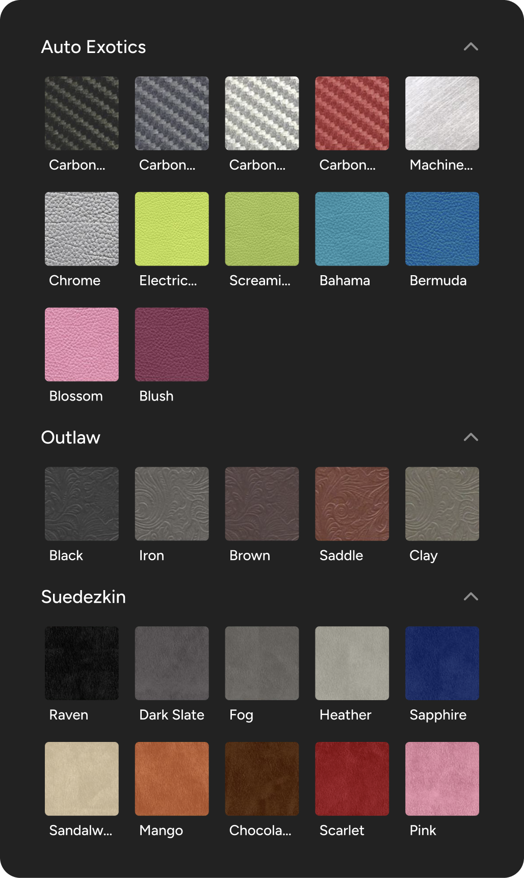Choose the Blush burgundy swatch

pos(172,344)
